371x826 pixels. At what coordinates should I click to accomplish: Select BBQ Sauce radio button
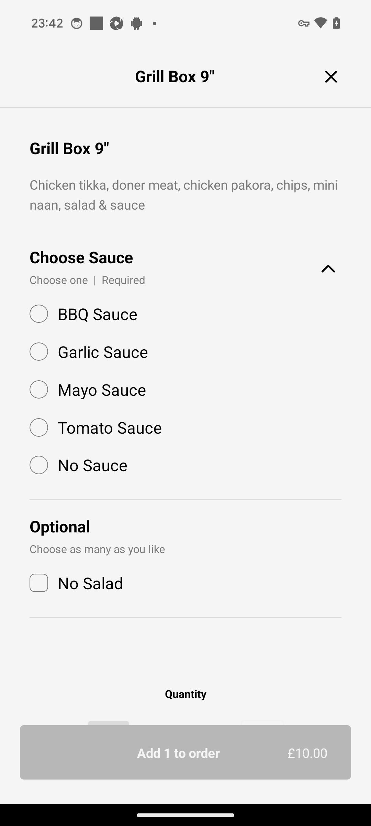click(39, 314)
